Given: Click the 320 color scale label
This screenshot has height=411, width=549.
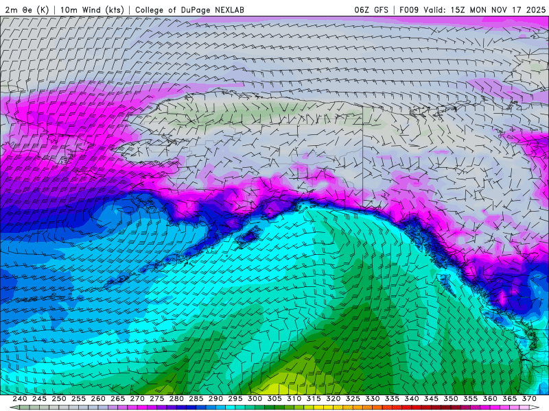Looking at the screenshot, I should click(334, 399).
